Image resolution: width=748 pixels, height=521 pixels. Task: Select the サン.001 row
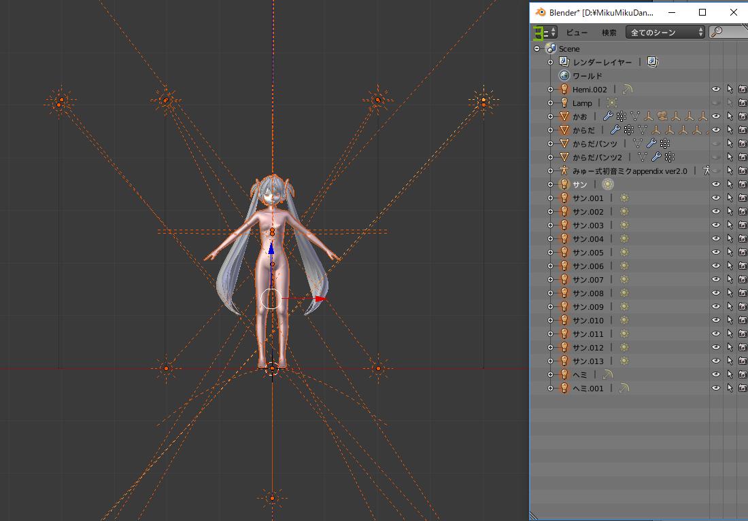click(x=639, y=198)
